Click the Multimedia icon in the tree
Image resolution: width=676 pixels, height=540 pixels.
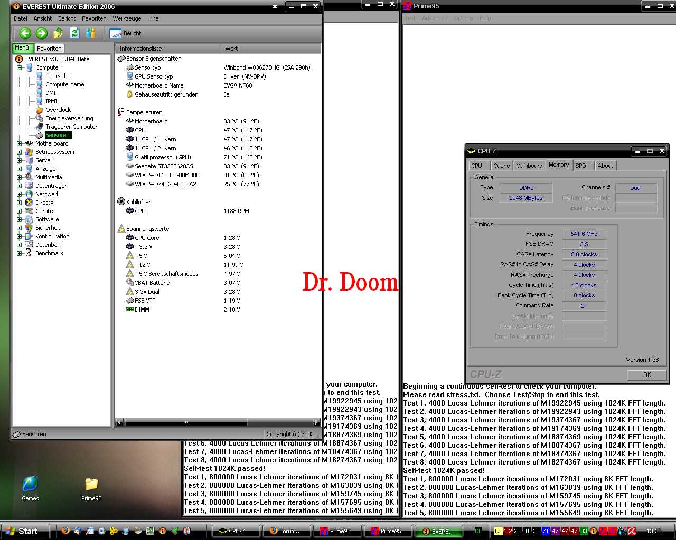[x=29, y=177]
